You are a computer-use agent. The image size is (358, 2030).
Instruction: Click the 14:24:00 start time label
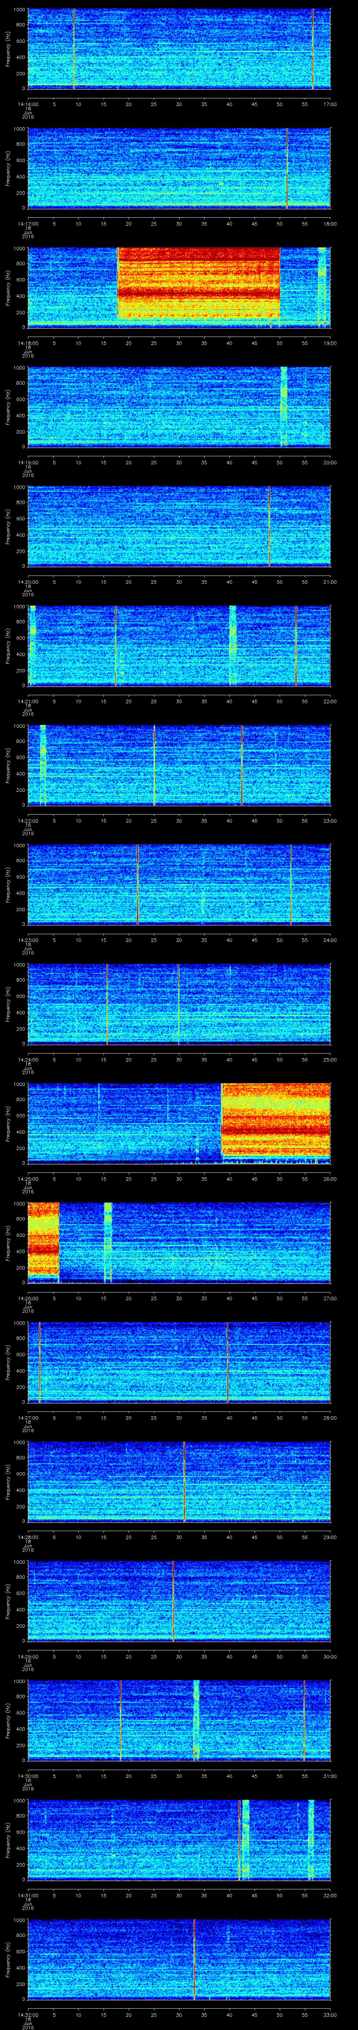[x=28, y=1060]
